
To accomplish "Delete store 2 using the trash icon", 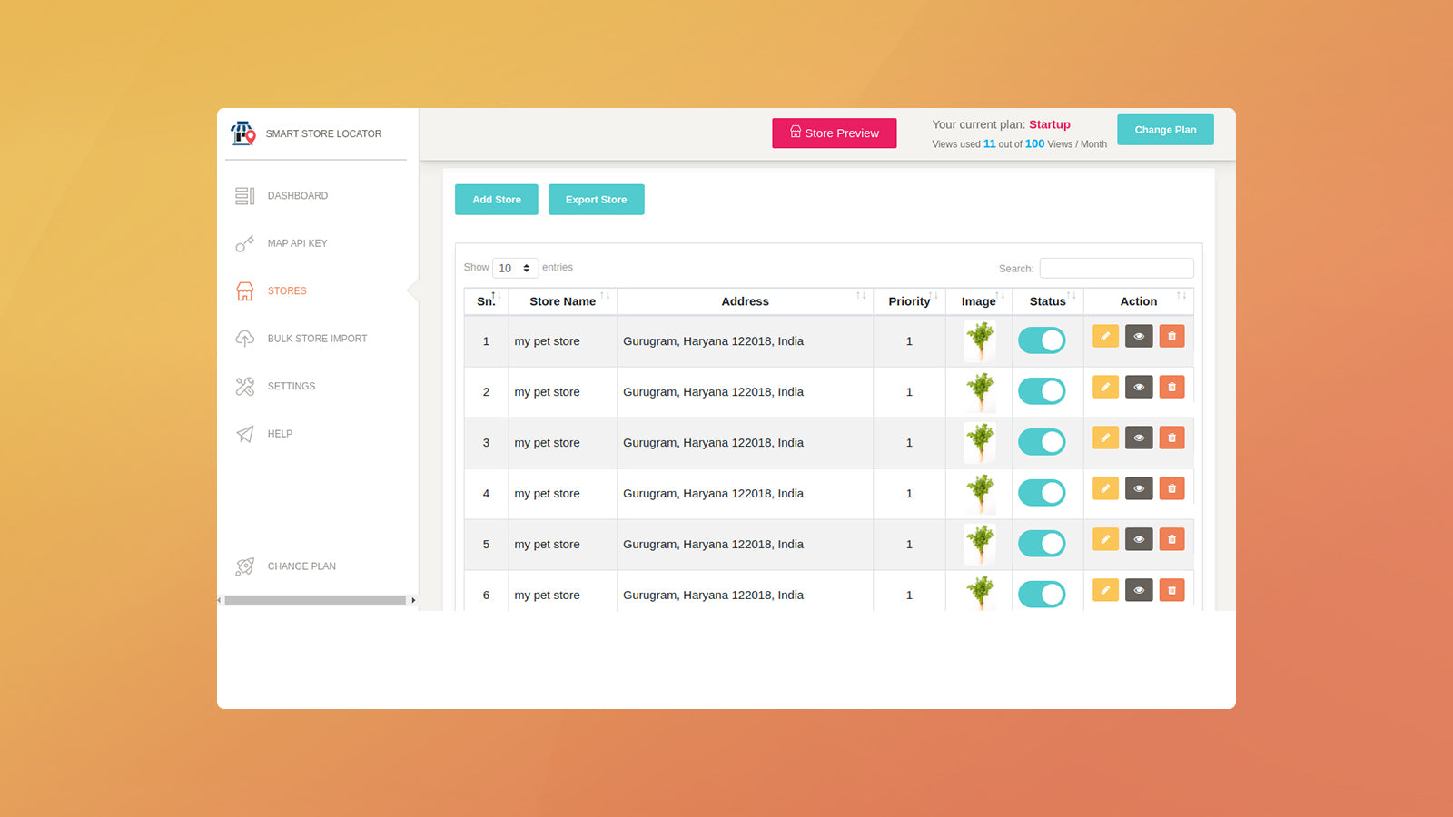I will tap(1172, 387).
